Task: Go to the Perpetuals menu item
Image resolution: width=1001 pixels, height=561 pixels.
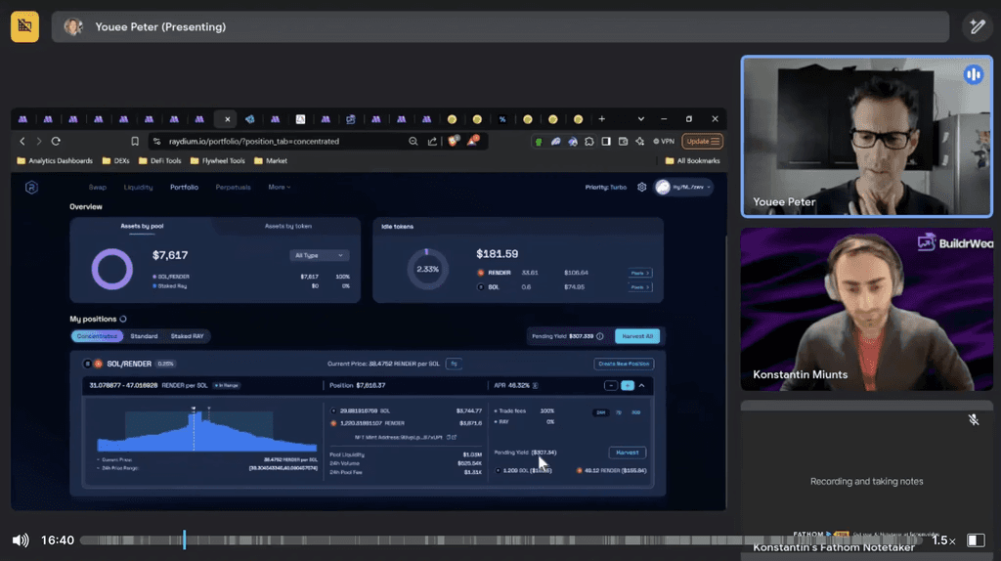Action: coord(233,187)
